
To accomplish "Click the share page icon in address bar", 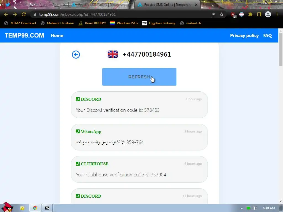I will click(213, 15).
